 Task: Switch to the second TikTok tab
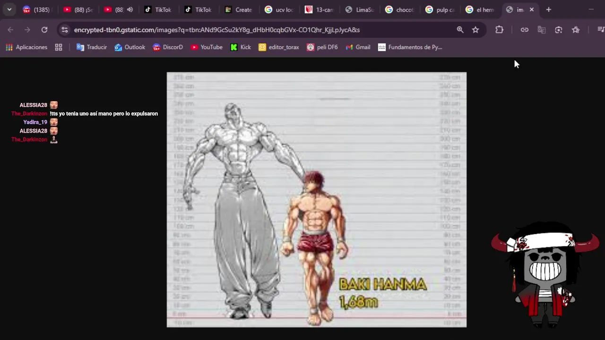[199, 9]
